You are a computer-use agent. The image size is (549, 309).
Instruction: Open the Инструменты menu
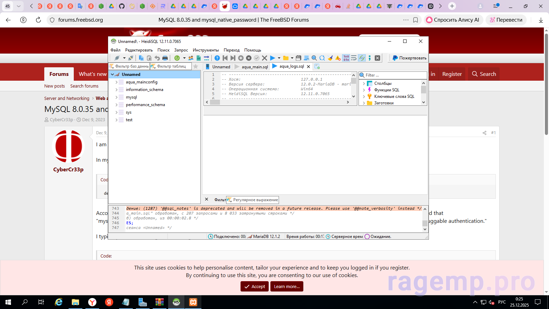tap(206, 50)
